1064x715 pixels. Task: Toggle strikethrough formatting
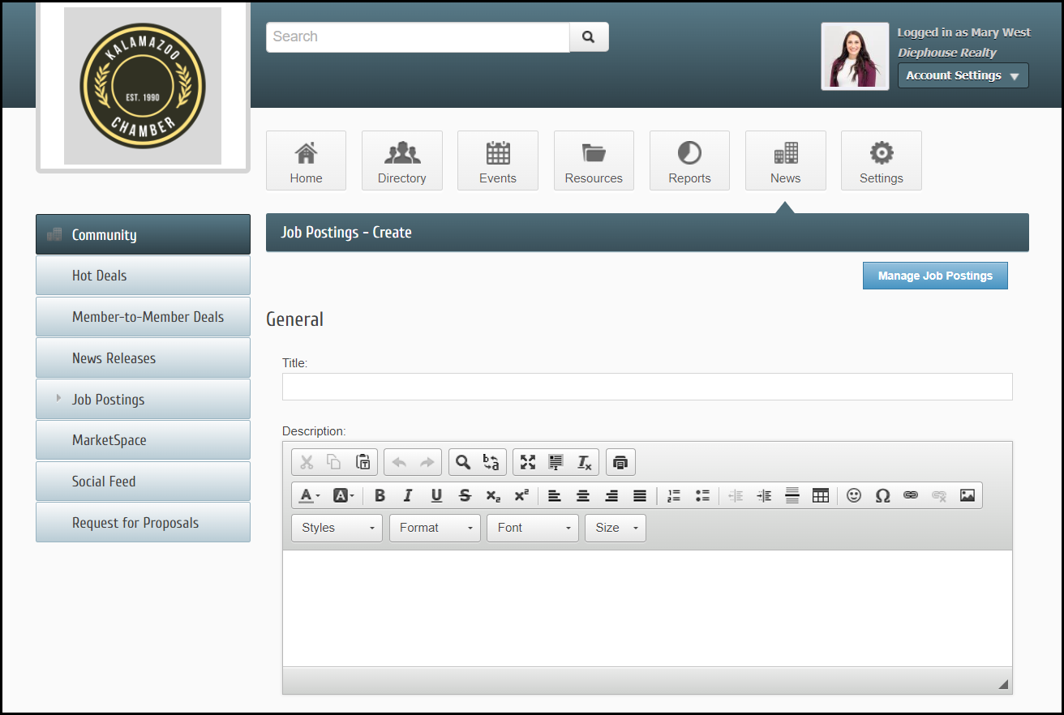[465, 495]
